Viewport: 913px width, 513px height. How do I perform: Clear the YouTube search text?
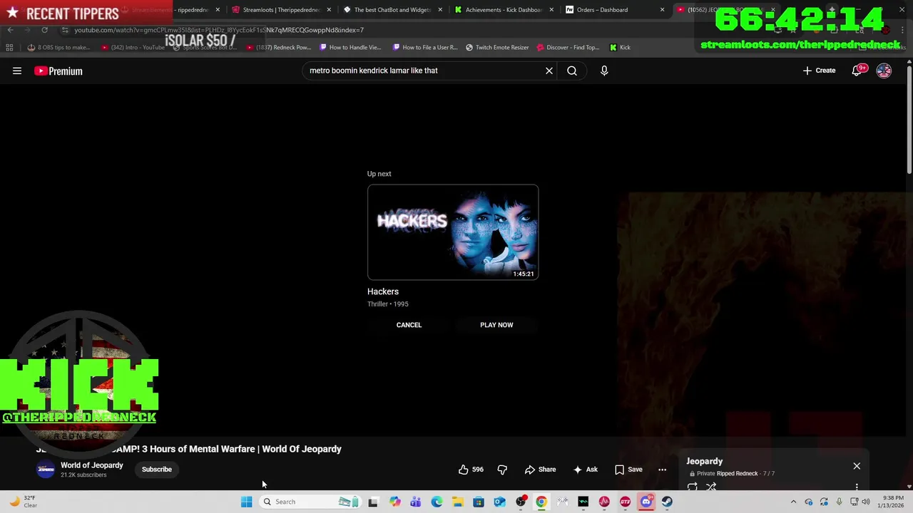pos(549,71)
